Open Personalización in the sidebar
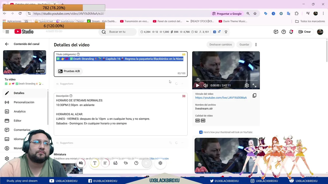The height and width of the screenshot is (184, 328). coord(24,102)
